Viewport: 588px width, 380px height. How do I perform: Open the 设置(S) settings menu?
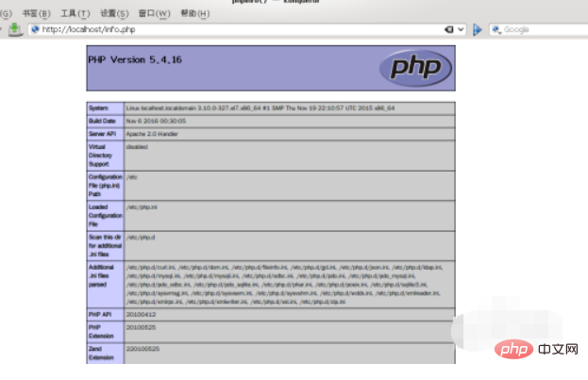pyautogui.click(x=114, y=13)
